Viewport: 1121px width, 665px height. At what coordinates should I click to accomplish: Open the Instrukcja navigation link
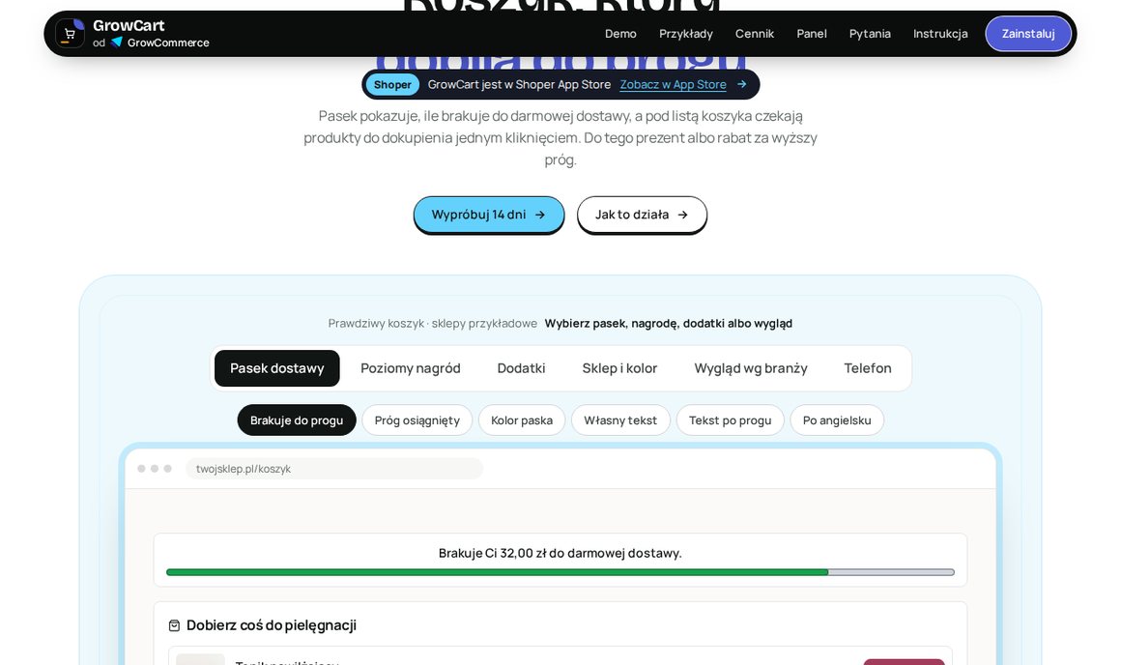tap(940, 34)
